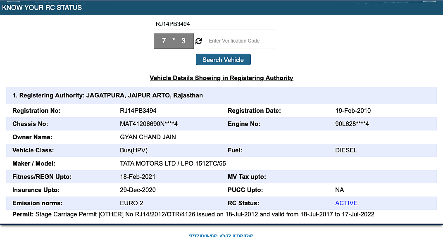Click the captcha refresh icon

tap(199, 41)
